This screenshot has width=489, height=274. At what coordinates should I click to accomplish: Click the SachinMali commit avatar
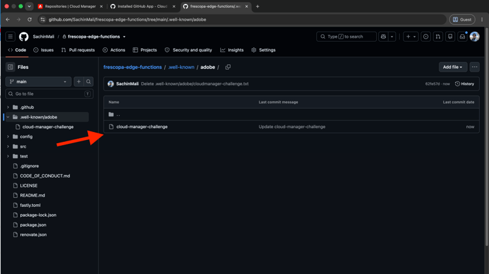(x=111, y=84)
